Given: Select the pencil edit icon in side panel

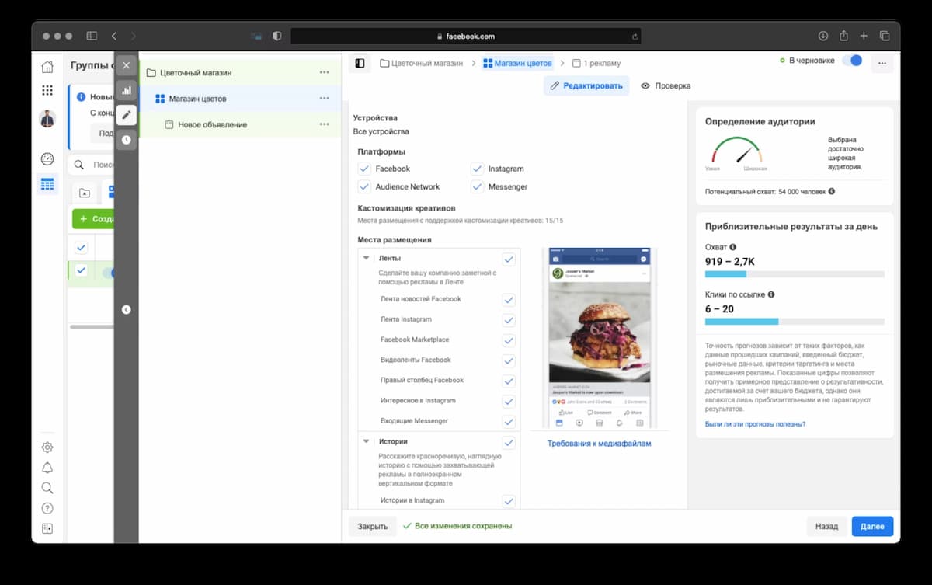Looking at the screenshot, I should pyautogui.click(x=126, y=115).
